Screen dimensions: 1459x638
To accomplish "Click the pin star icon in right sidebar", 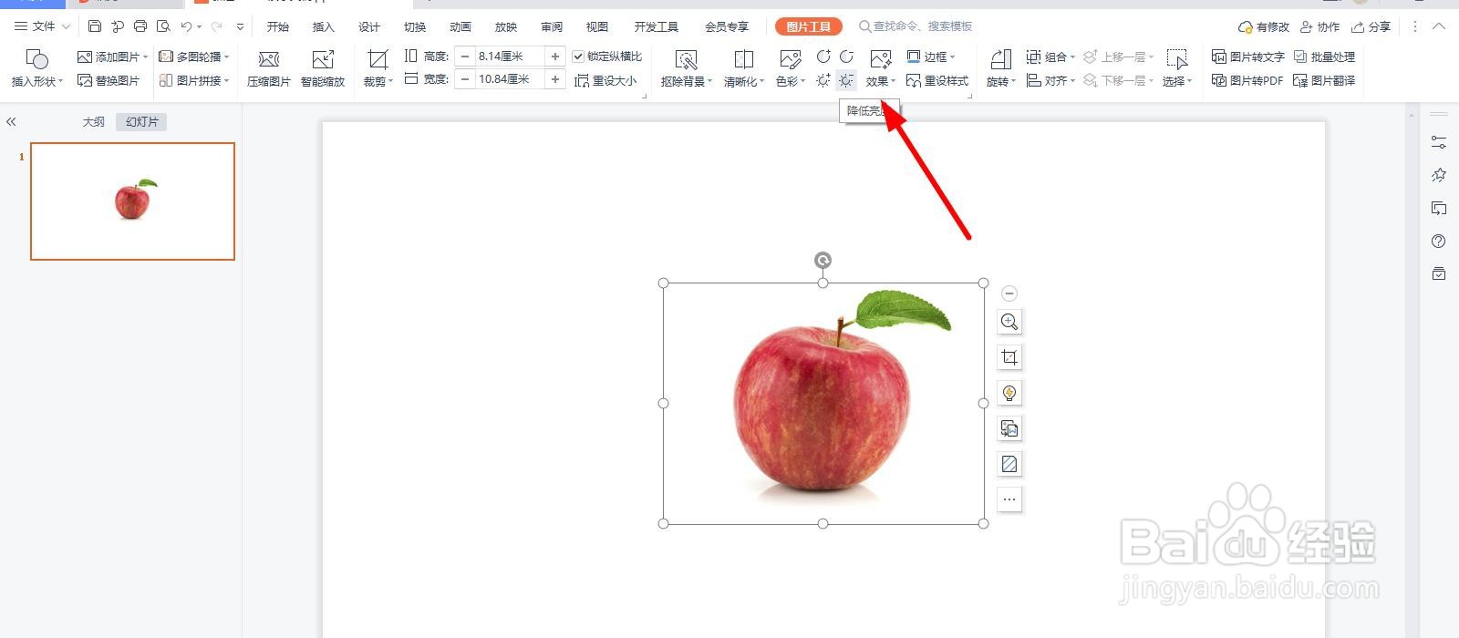I will point(1439,175).
